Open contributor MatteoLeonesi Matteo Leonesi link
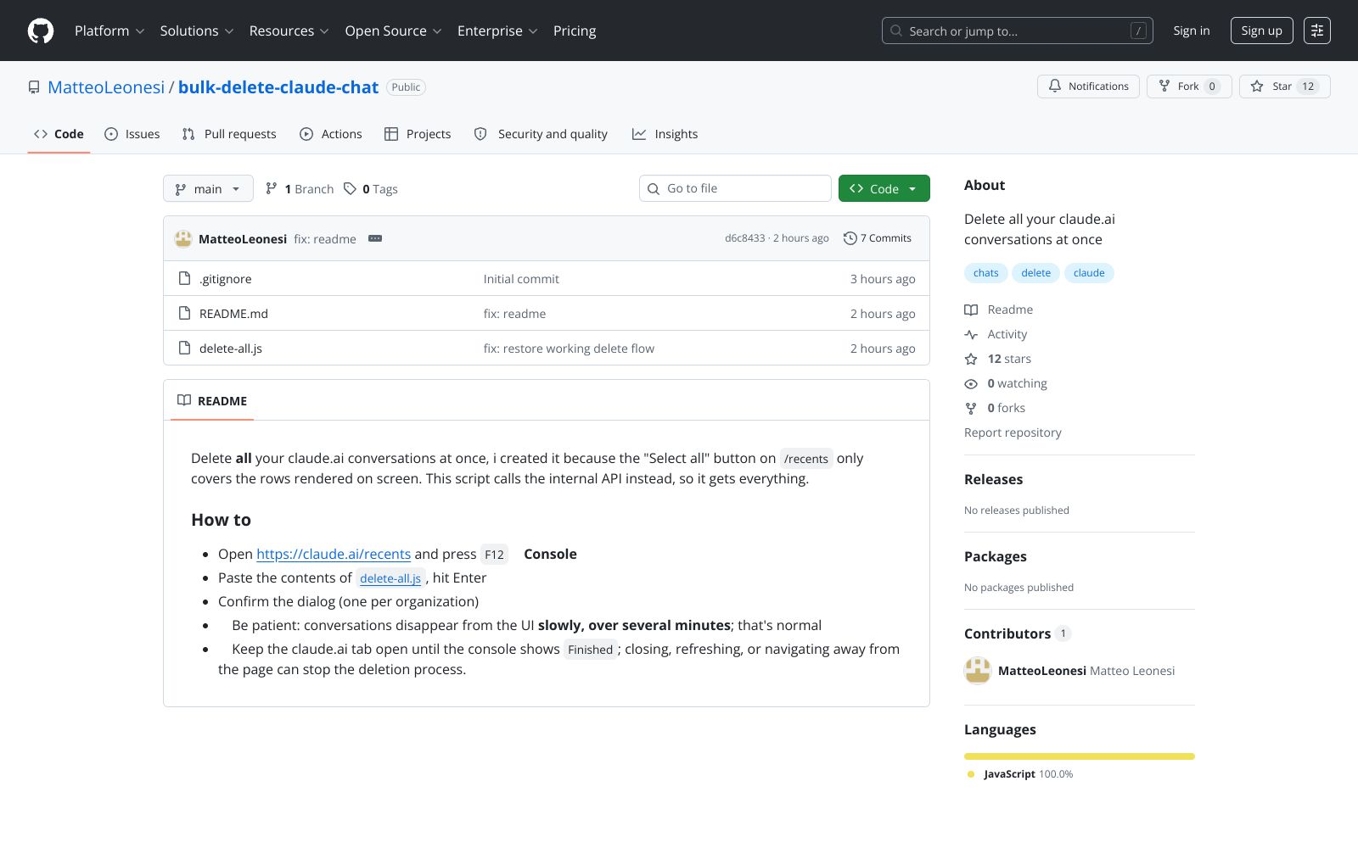The width and height of the screenshot is (1358, 848). click(1086, 671)
